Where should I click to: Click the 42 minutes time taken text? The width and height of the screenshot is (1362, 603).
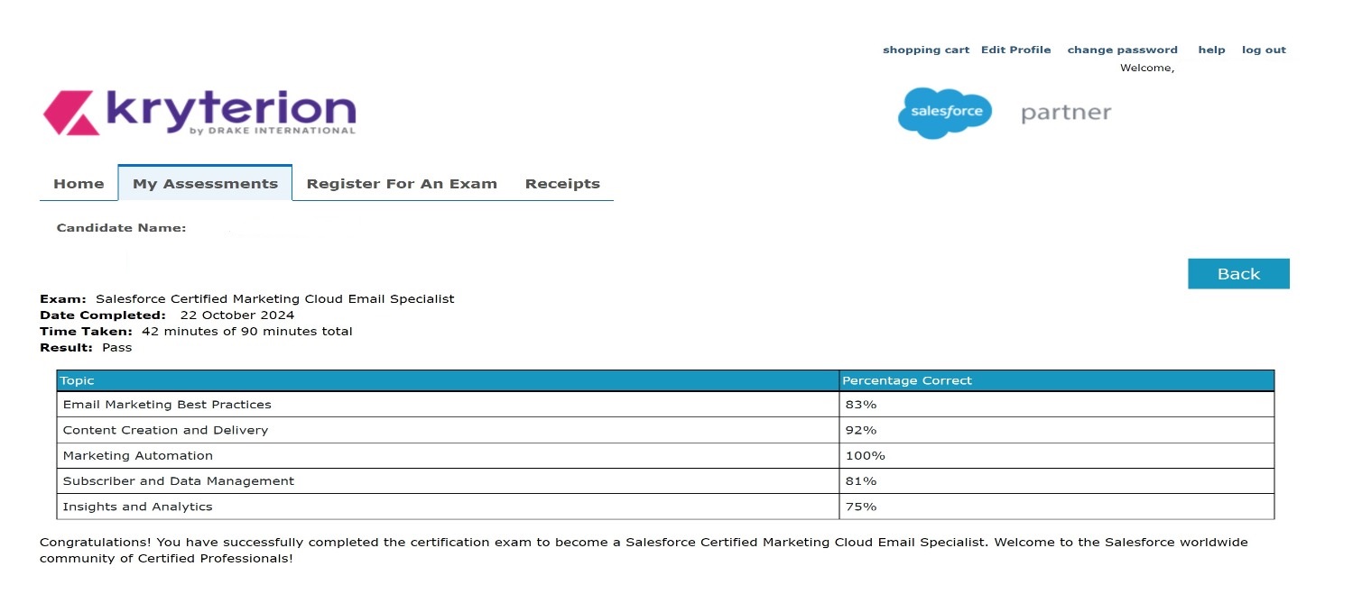pos(247,331)
